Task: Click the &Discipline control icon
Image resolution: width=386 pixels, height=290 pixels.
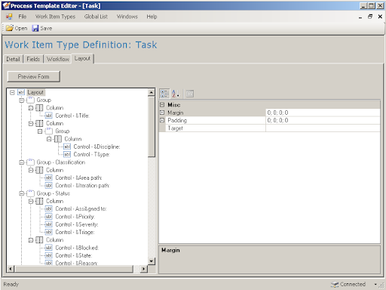Action: click(67, 147)
